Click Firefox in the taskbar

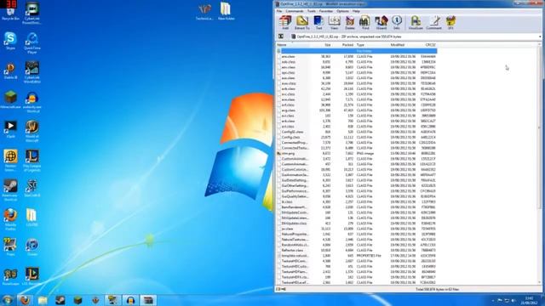click(x=25, y=300)
